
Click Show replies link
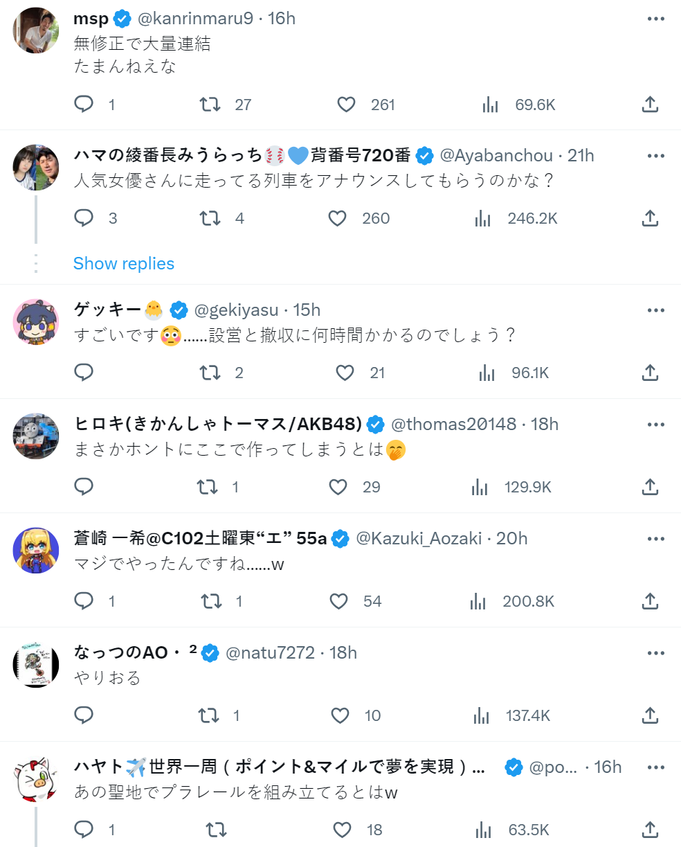(123, 264)
